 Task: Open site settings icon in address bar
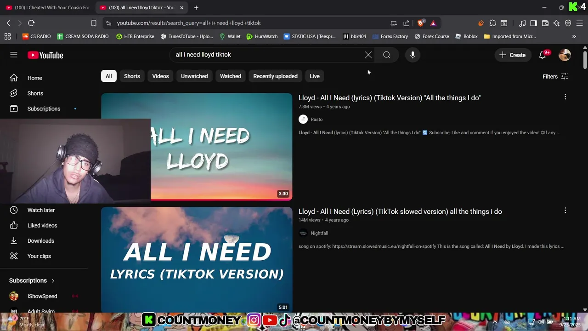(x=108, y=23)
